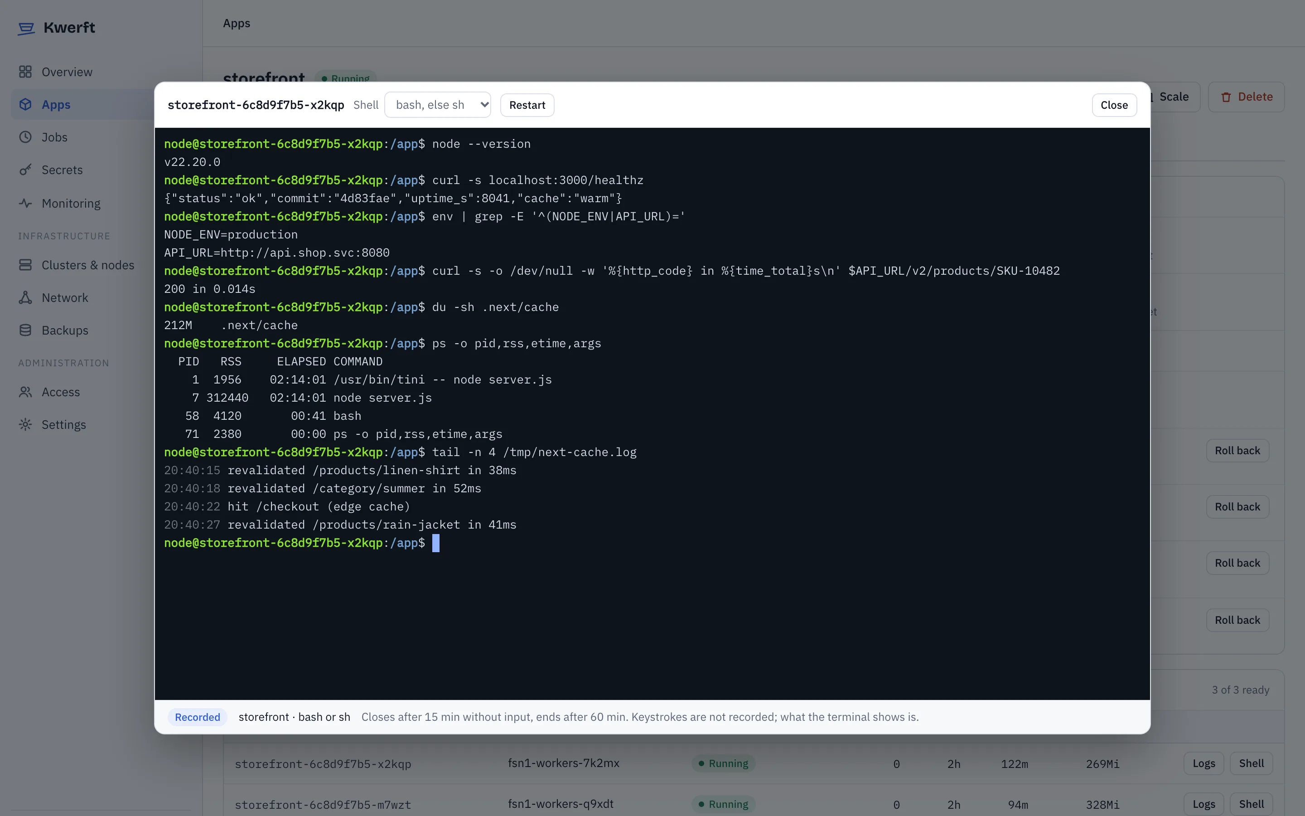This screenshot has width=1305, height=816.
Task: Open Jobs via its clock icon
Action: [25, 137]
